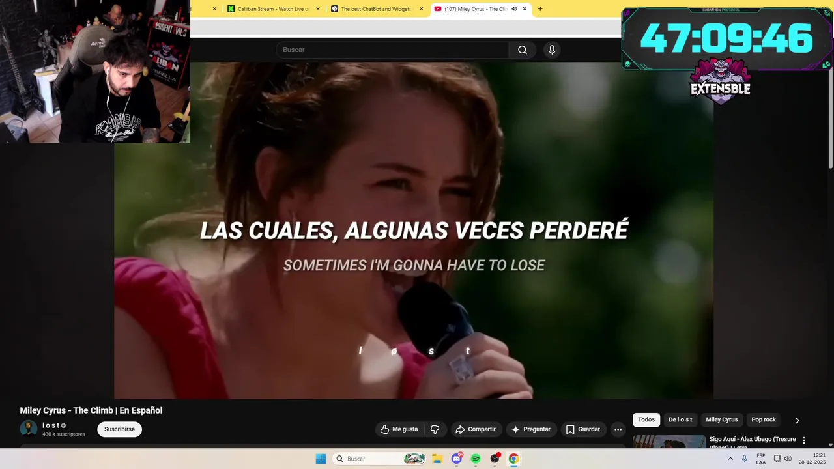Open Spotify from the taskbar
Screen dimensions: 834x469
click(476, 459)
